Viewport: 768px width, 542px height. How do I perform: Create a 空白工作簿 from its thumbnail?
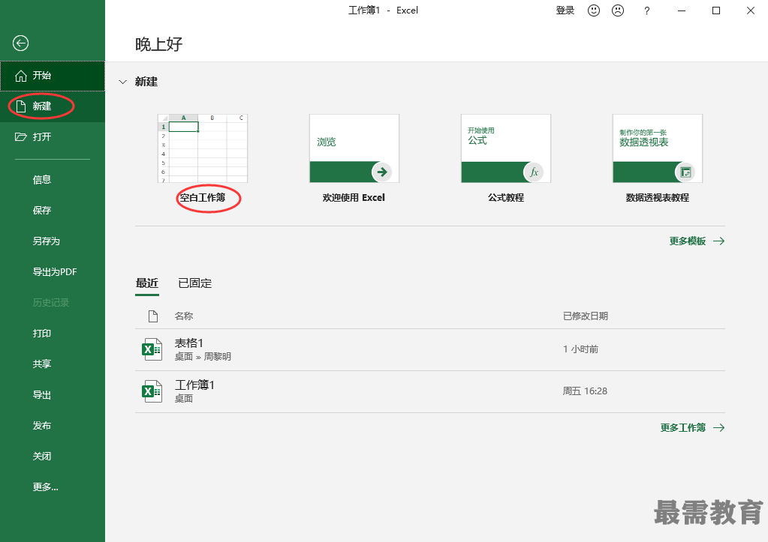coord(202,148)
